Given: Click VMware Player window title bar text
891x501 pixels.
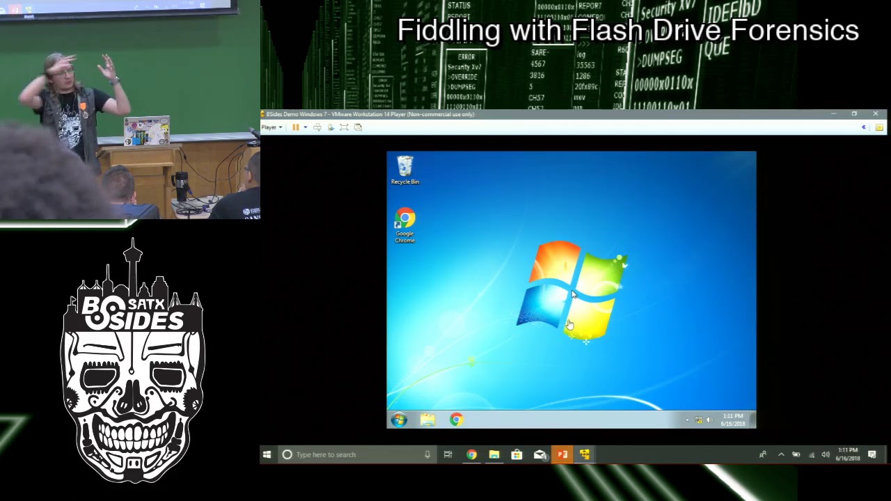Looking at the screenshot, I should [370, 114].
